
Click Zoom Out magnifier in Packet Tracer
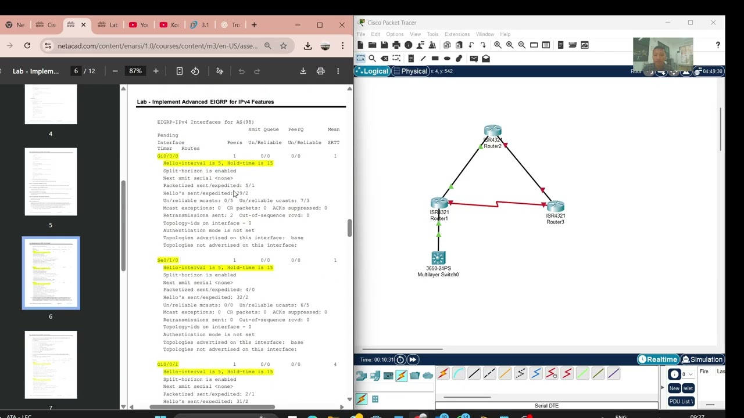[522, 45]
